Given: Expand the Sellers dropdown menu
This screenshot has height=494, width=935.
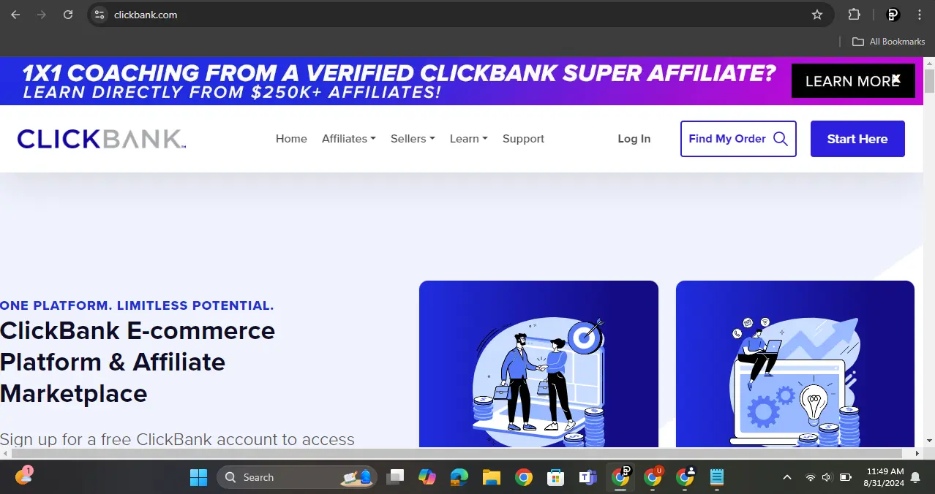Looking at the screenshot, I should point(413,139).
